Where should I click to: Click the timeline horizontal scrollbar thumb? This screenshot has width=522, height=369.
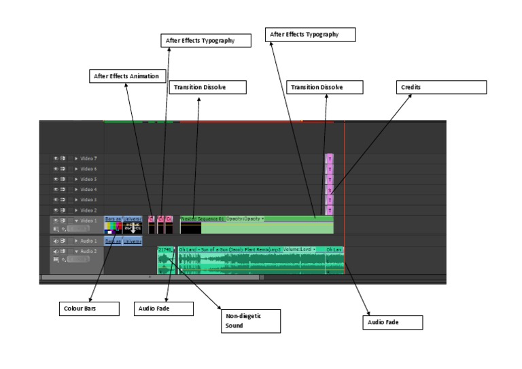(150, 277)
